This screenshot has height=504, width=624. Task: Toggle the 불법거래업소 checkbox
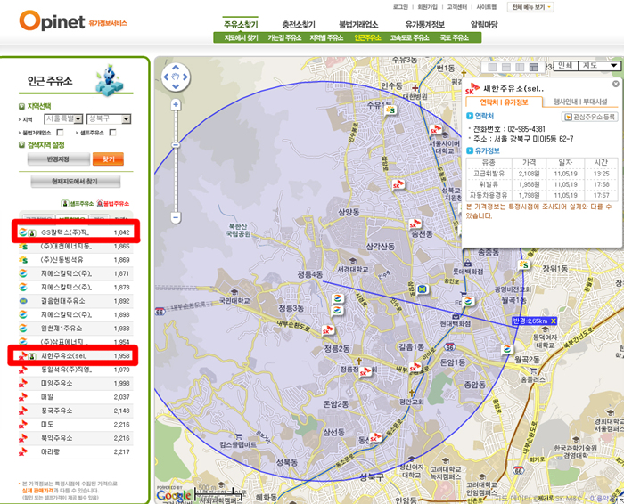pyautogui.click(x=60, y=133)
